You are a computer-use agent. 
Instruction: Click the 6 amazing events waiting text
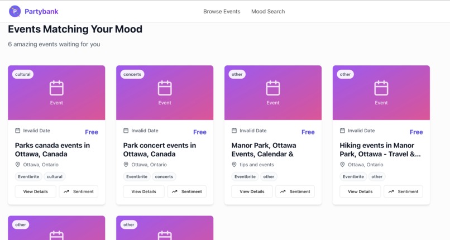pos(54,44)
